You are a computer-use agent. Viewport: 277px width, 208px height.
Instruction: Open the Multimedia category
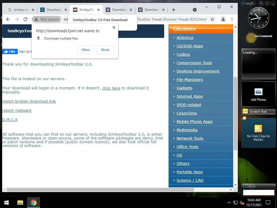coord(187,130)
